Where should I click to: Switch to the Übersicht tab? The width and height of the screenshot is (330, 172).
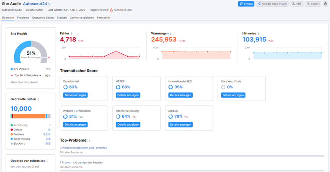pyautogui.click(x=8, y=18)
